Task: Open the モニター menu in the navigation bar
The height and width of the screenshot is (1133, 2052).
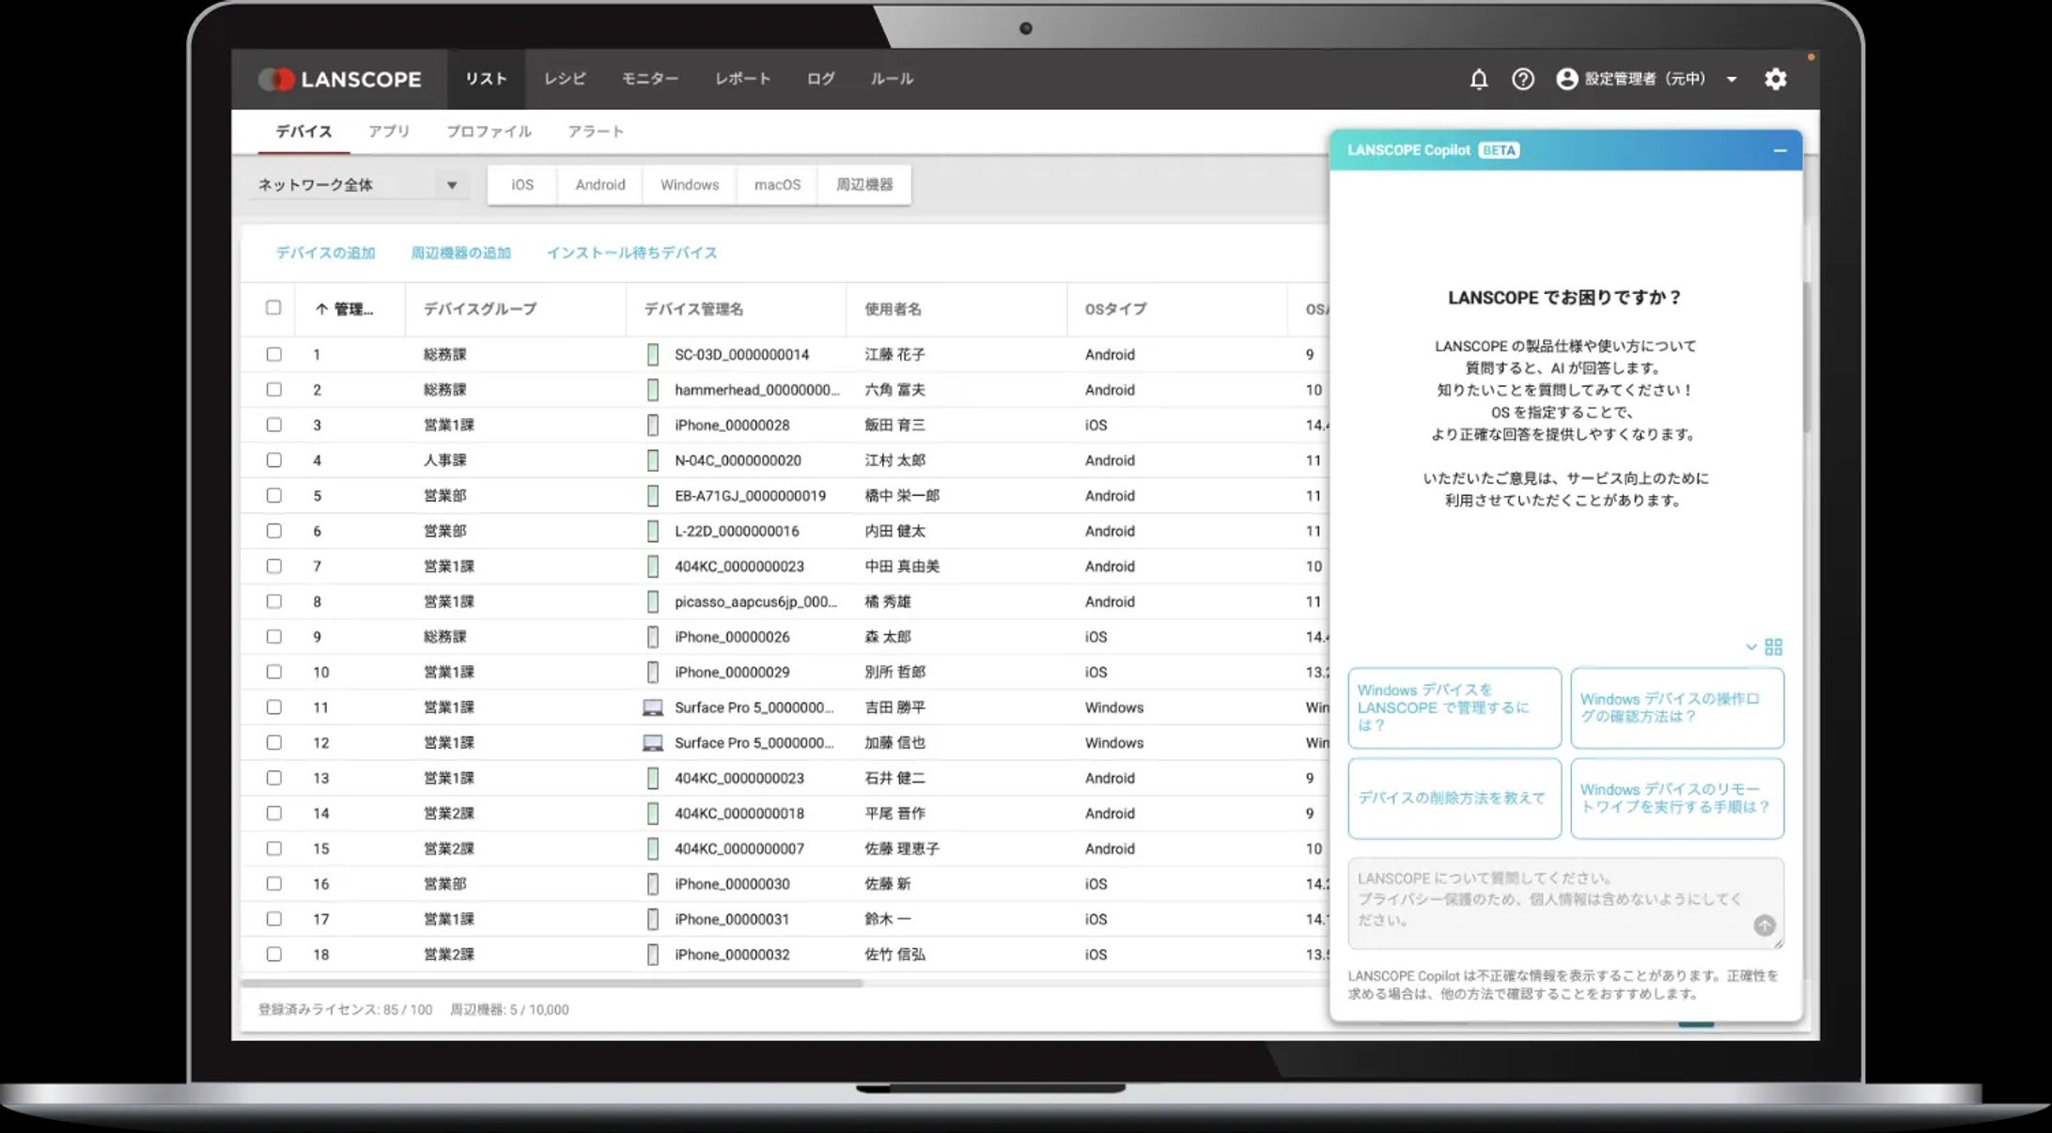Action: (650, 79)
